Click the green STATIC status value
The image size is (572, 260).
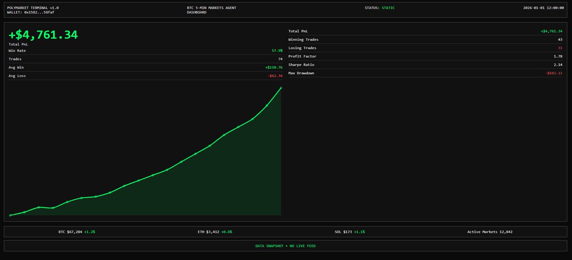coord(388,8)
